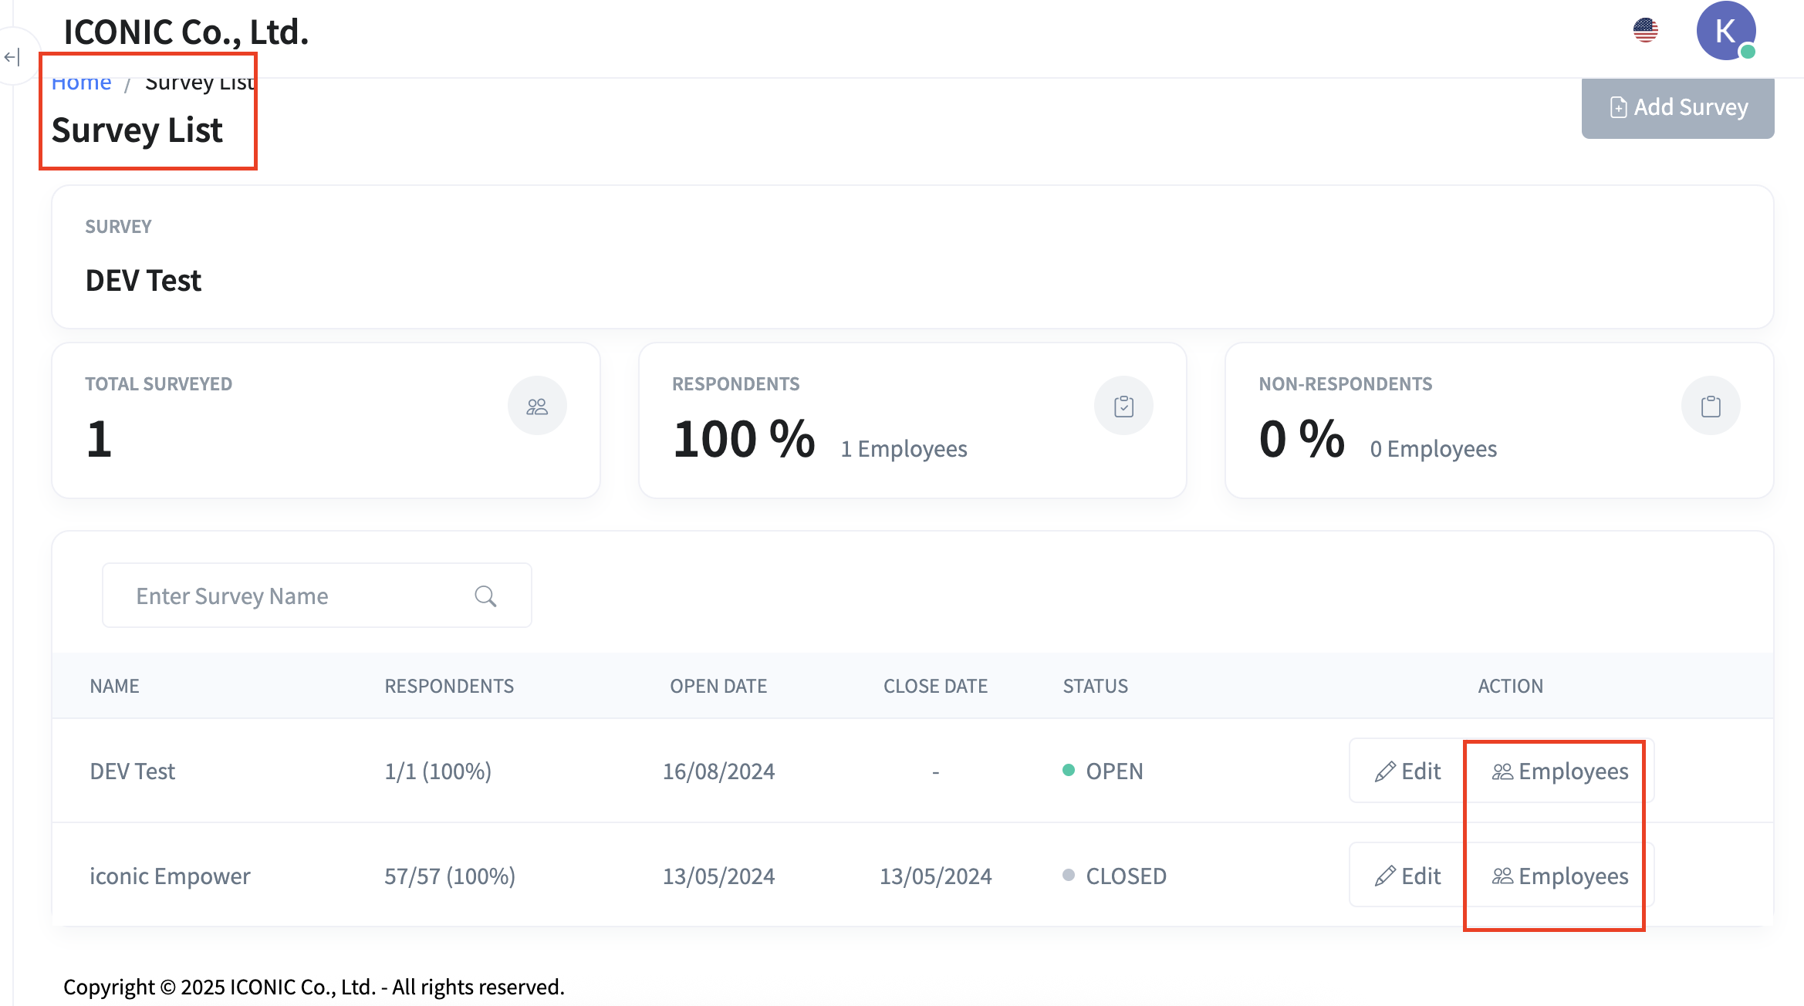Click the NAME column header
The height and width of the screenshot is (1006, 1804).
(114, 686)
